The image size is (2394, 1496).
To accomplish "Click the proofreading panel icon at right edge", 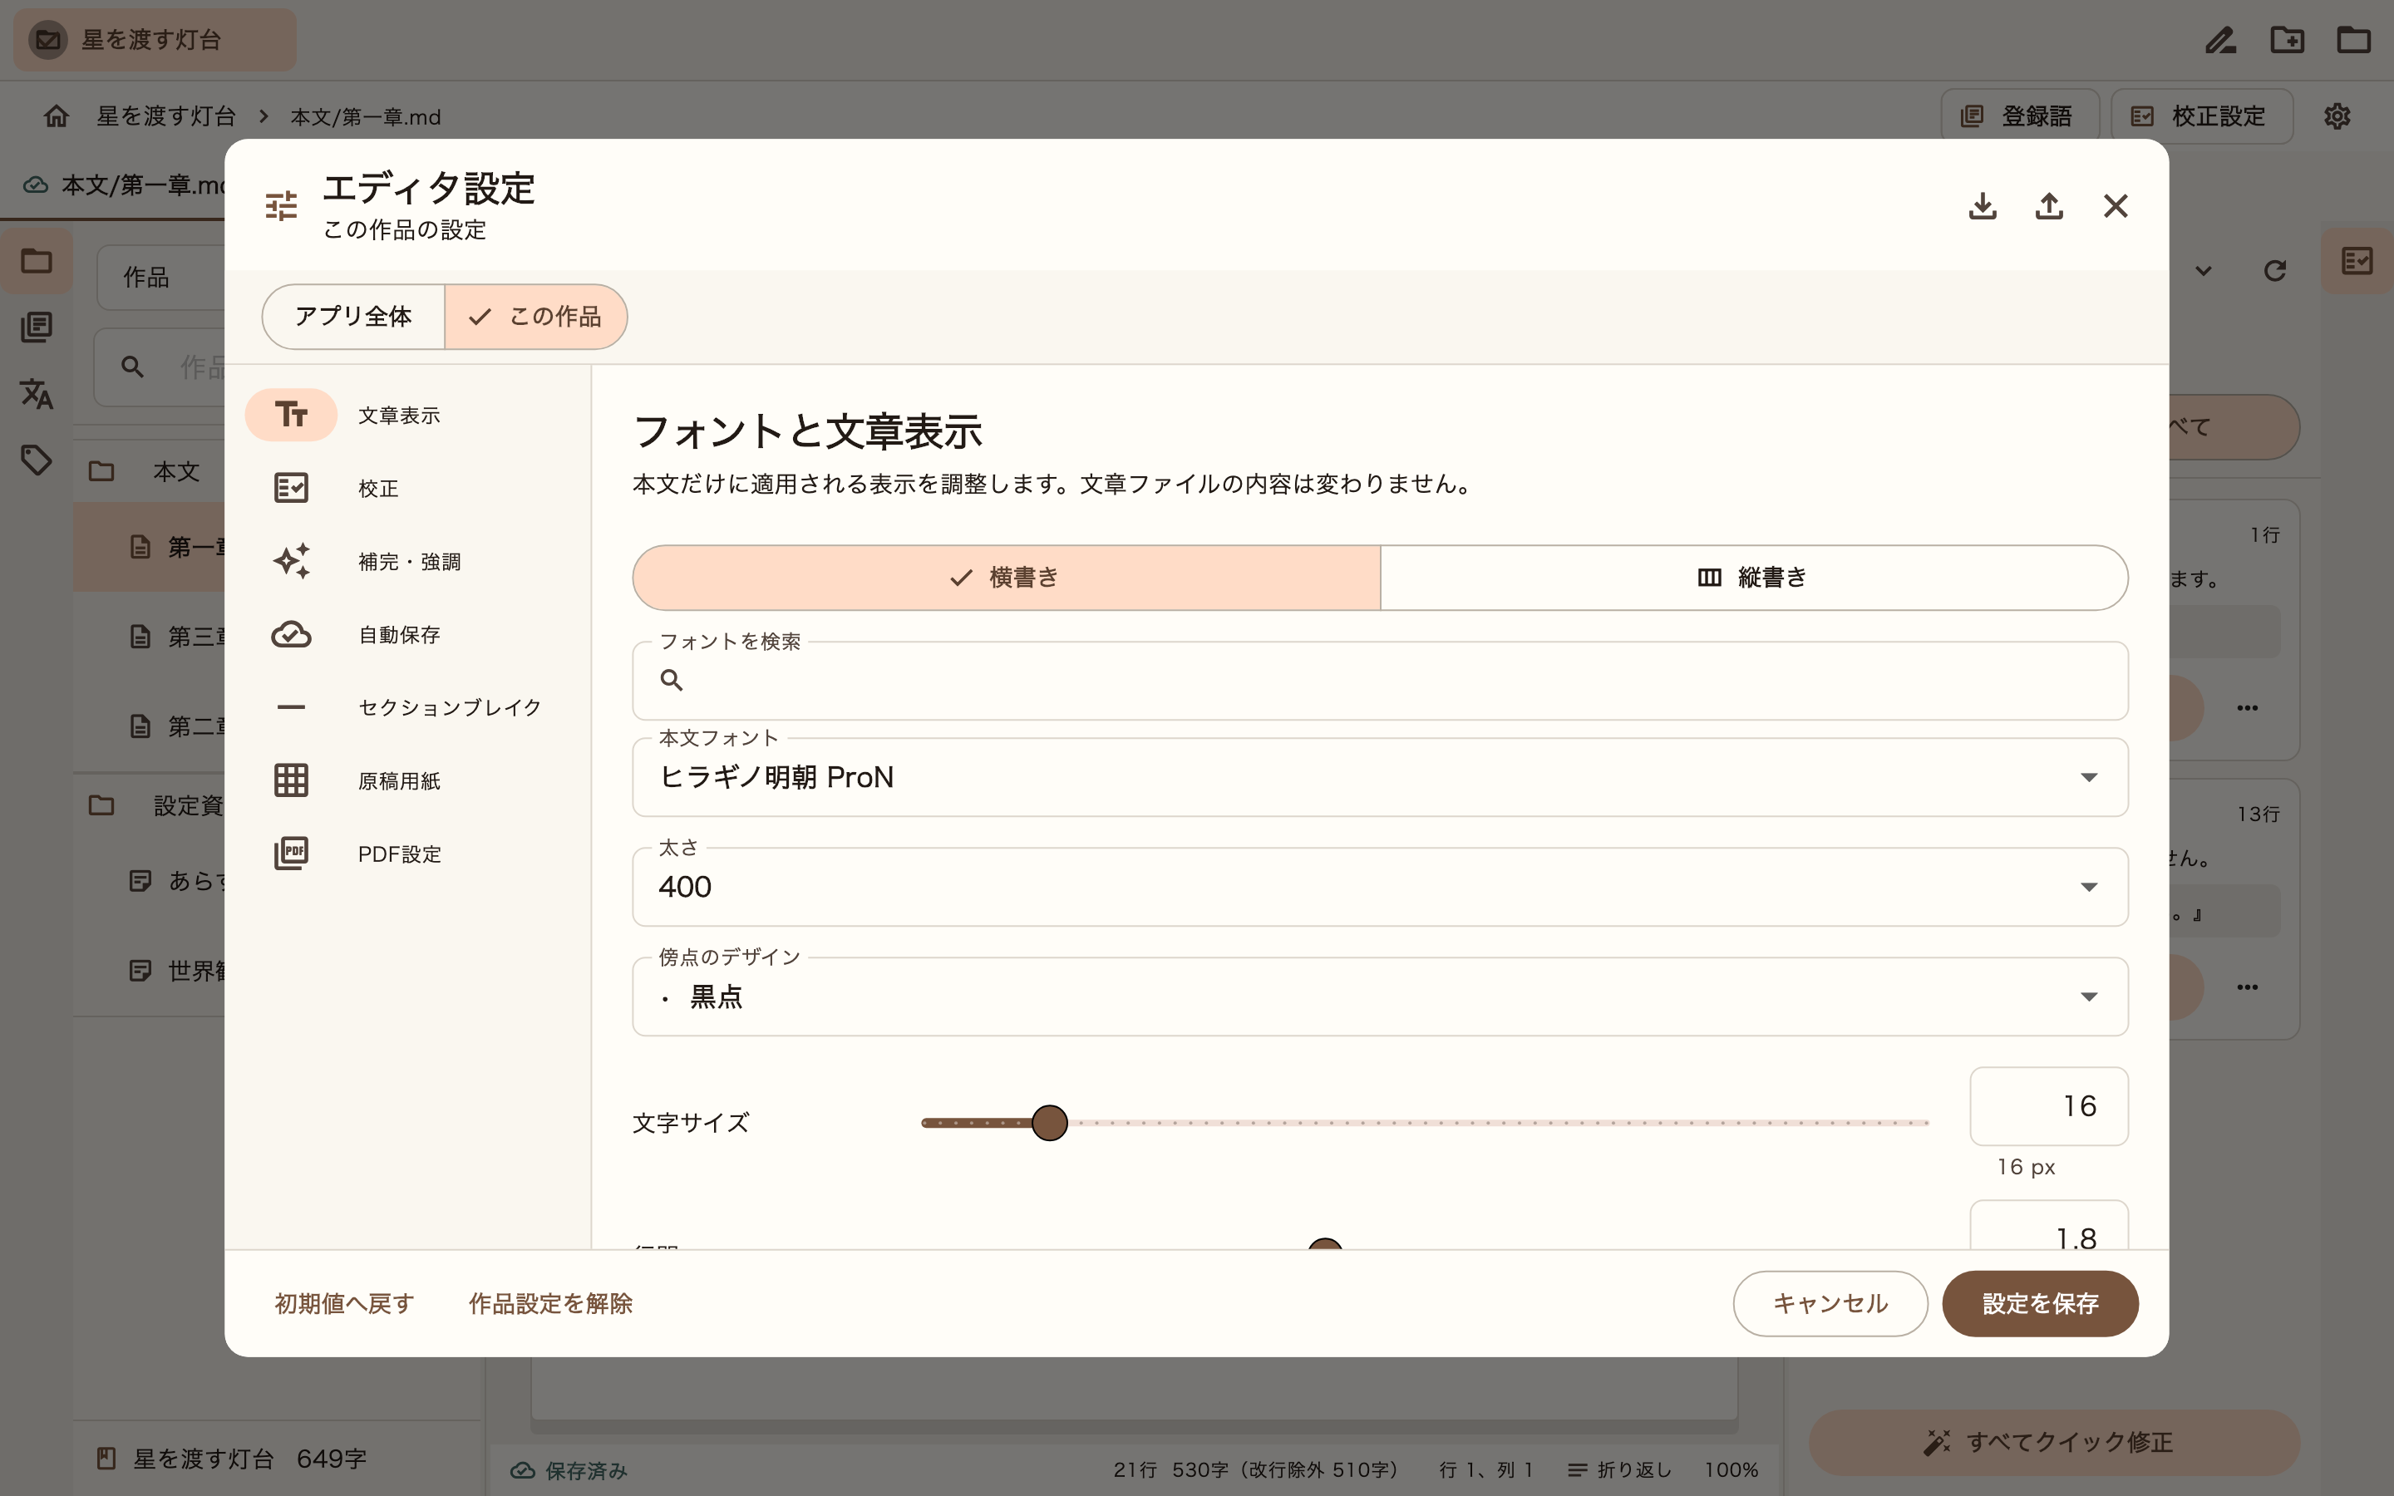I will click(2357, 261).
